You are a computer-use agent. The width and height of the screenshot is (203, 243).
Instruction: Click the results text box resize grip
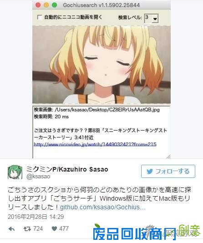(168, 157)
